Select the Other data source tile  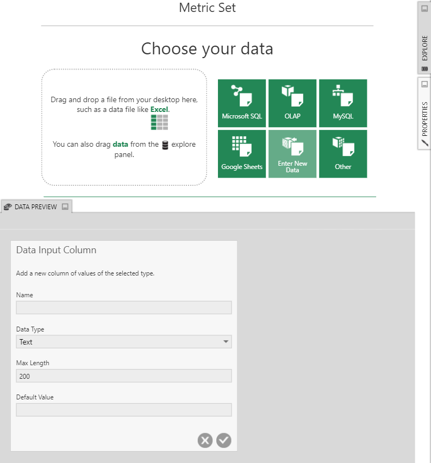[343, 154]
